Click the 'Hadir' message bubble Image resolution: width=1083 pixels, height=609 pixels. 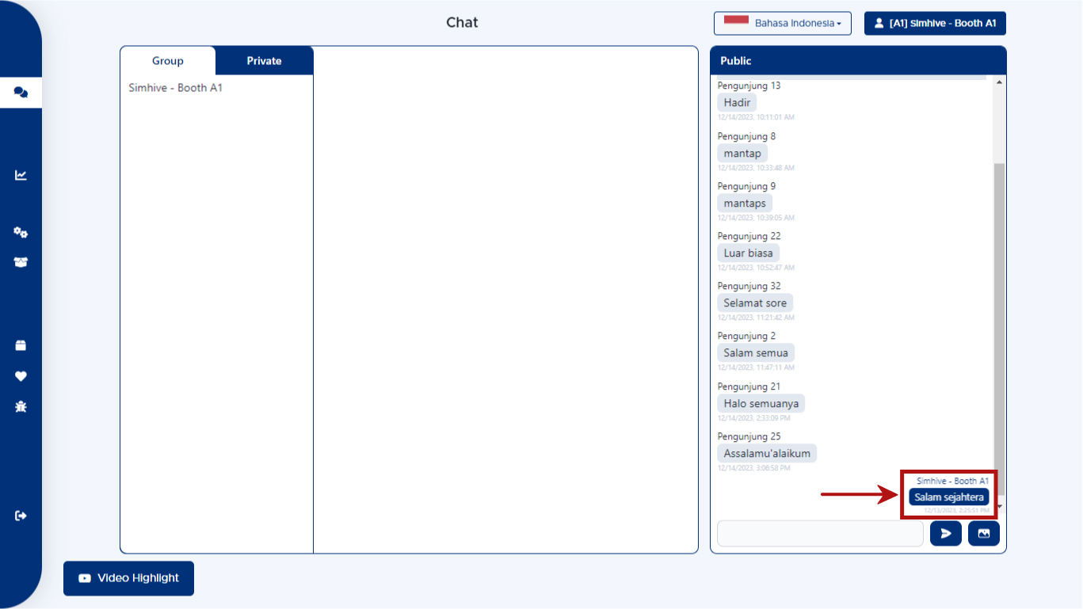point(737,103)
